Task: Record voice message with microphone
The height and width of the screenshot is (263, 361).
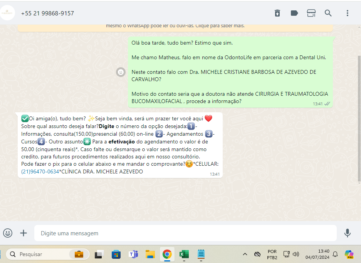Action: [x=348, y=233]
